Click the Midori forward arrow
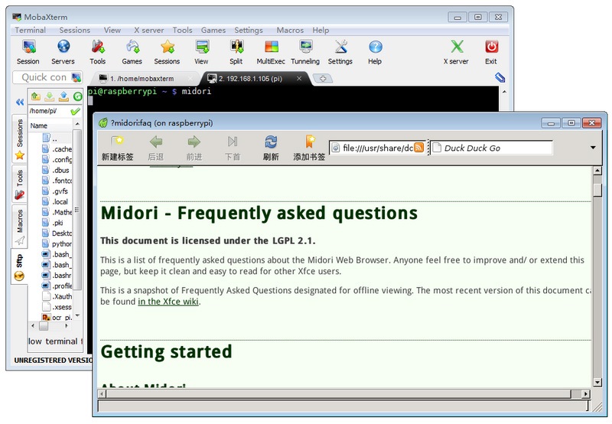Image resolution: width=612 pixels, height=424 pixels. pos(194,148)
